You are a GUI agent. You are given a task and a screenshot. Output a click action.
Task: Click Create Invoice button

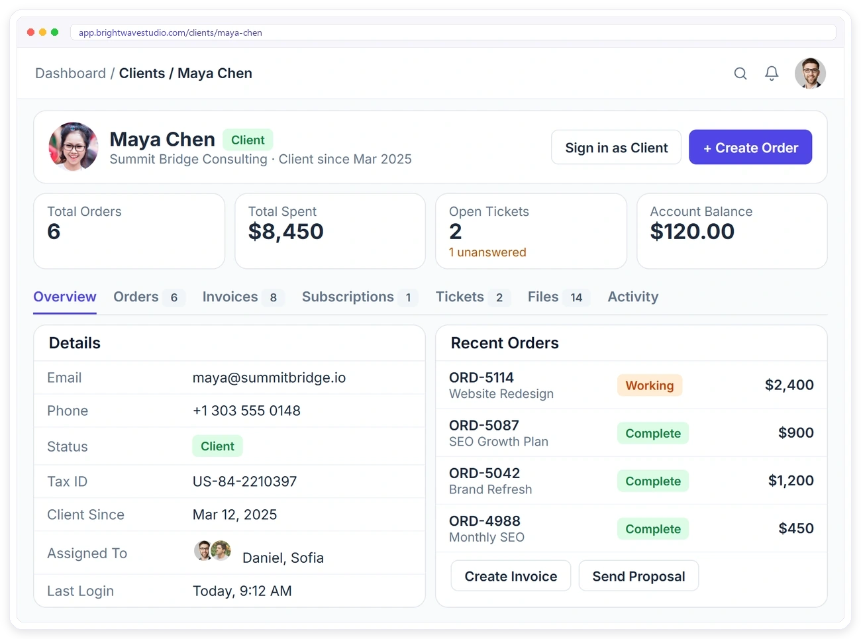pyautogui.click(x=511, y=576)
